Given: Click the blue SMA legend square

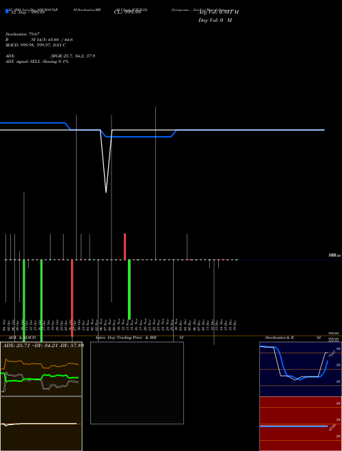Looking at the screenshot, I should (x=7, y=11).
